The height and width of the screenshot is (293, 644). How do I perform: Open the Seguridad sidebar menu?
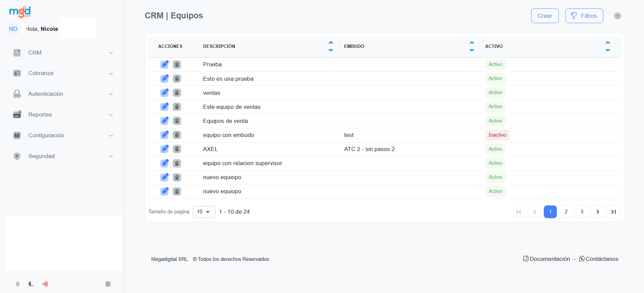[x=63, y=156]
